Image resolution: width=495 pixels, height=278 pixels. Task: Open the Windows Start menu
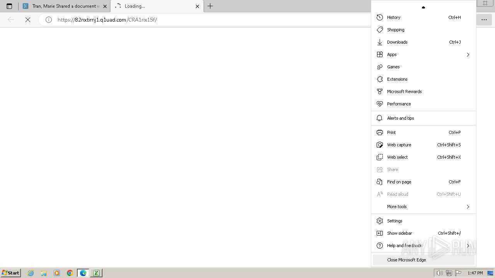tap(11, 273)
